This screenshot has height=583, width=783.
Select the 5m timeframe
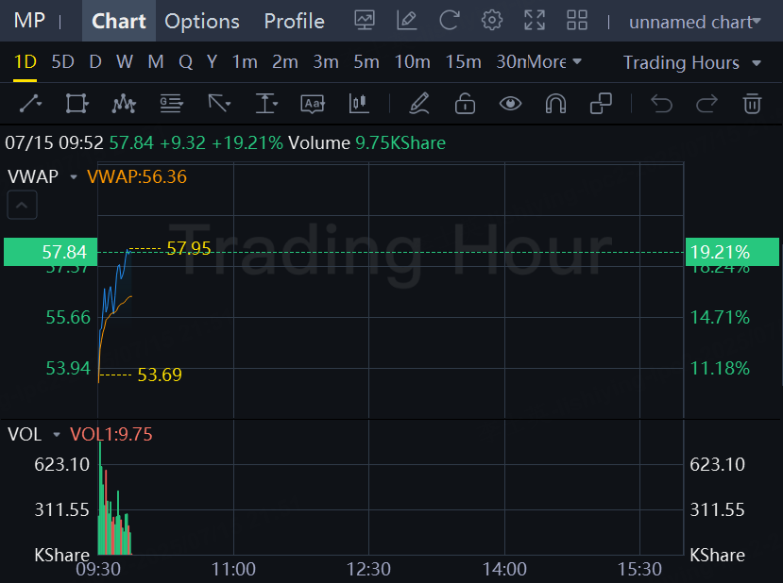(x=366, y=62)
